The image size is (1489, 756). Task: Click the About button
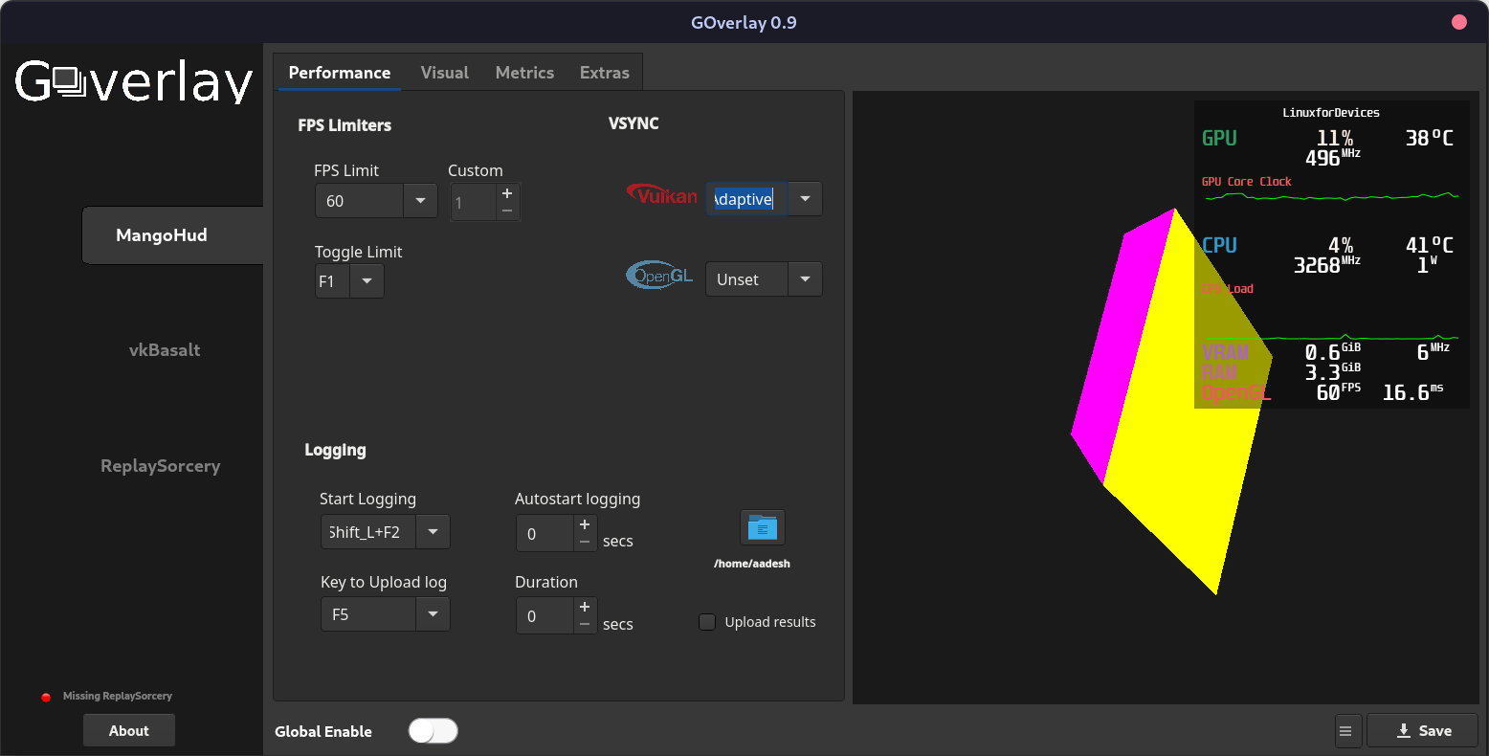128,729
